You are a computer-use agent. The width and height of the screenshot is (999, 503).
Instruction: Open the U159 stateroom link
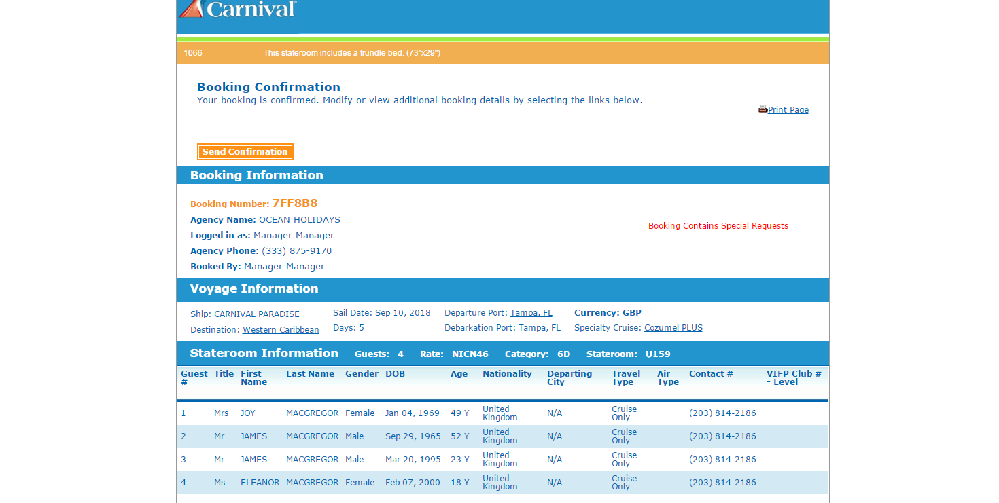(658, 354)
